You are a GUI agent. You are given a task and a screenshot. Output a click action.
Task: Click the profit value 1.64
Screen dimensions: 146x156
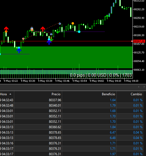113,100
